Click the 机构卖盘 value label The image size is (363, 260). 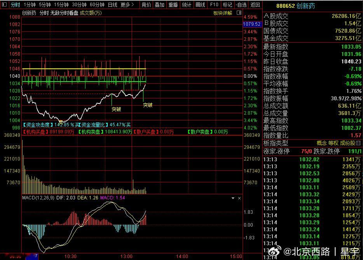(105, 132)
